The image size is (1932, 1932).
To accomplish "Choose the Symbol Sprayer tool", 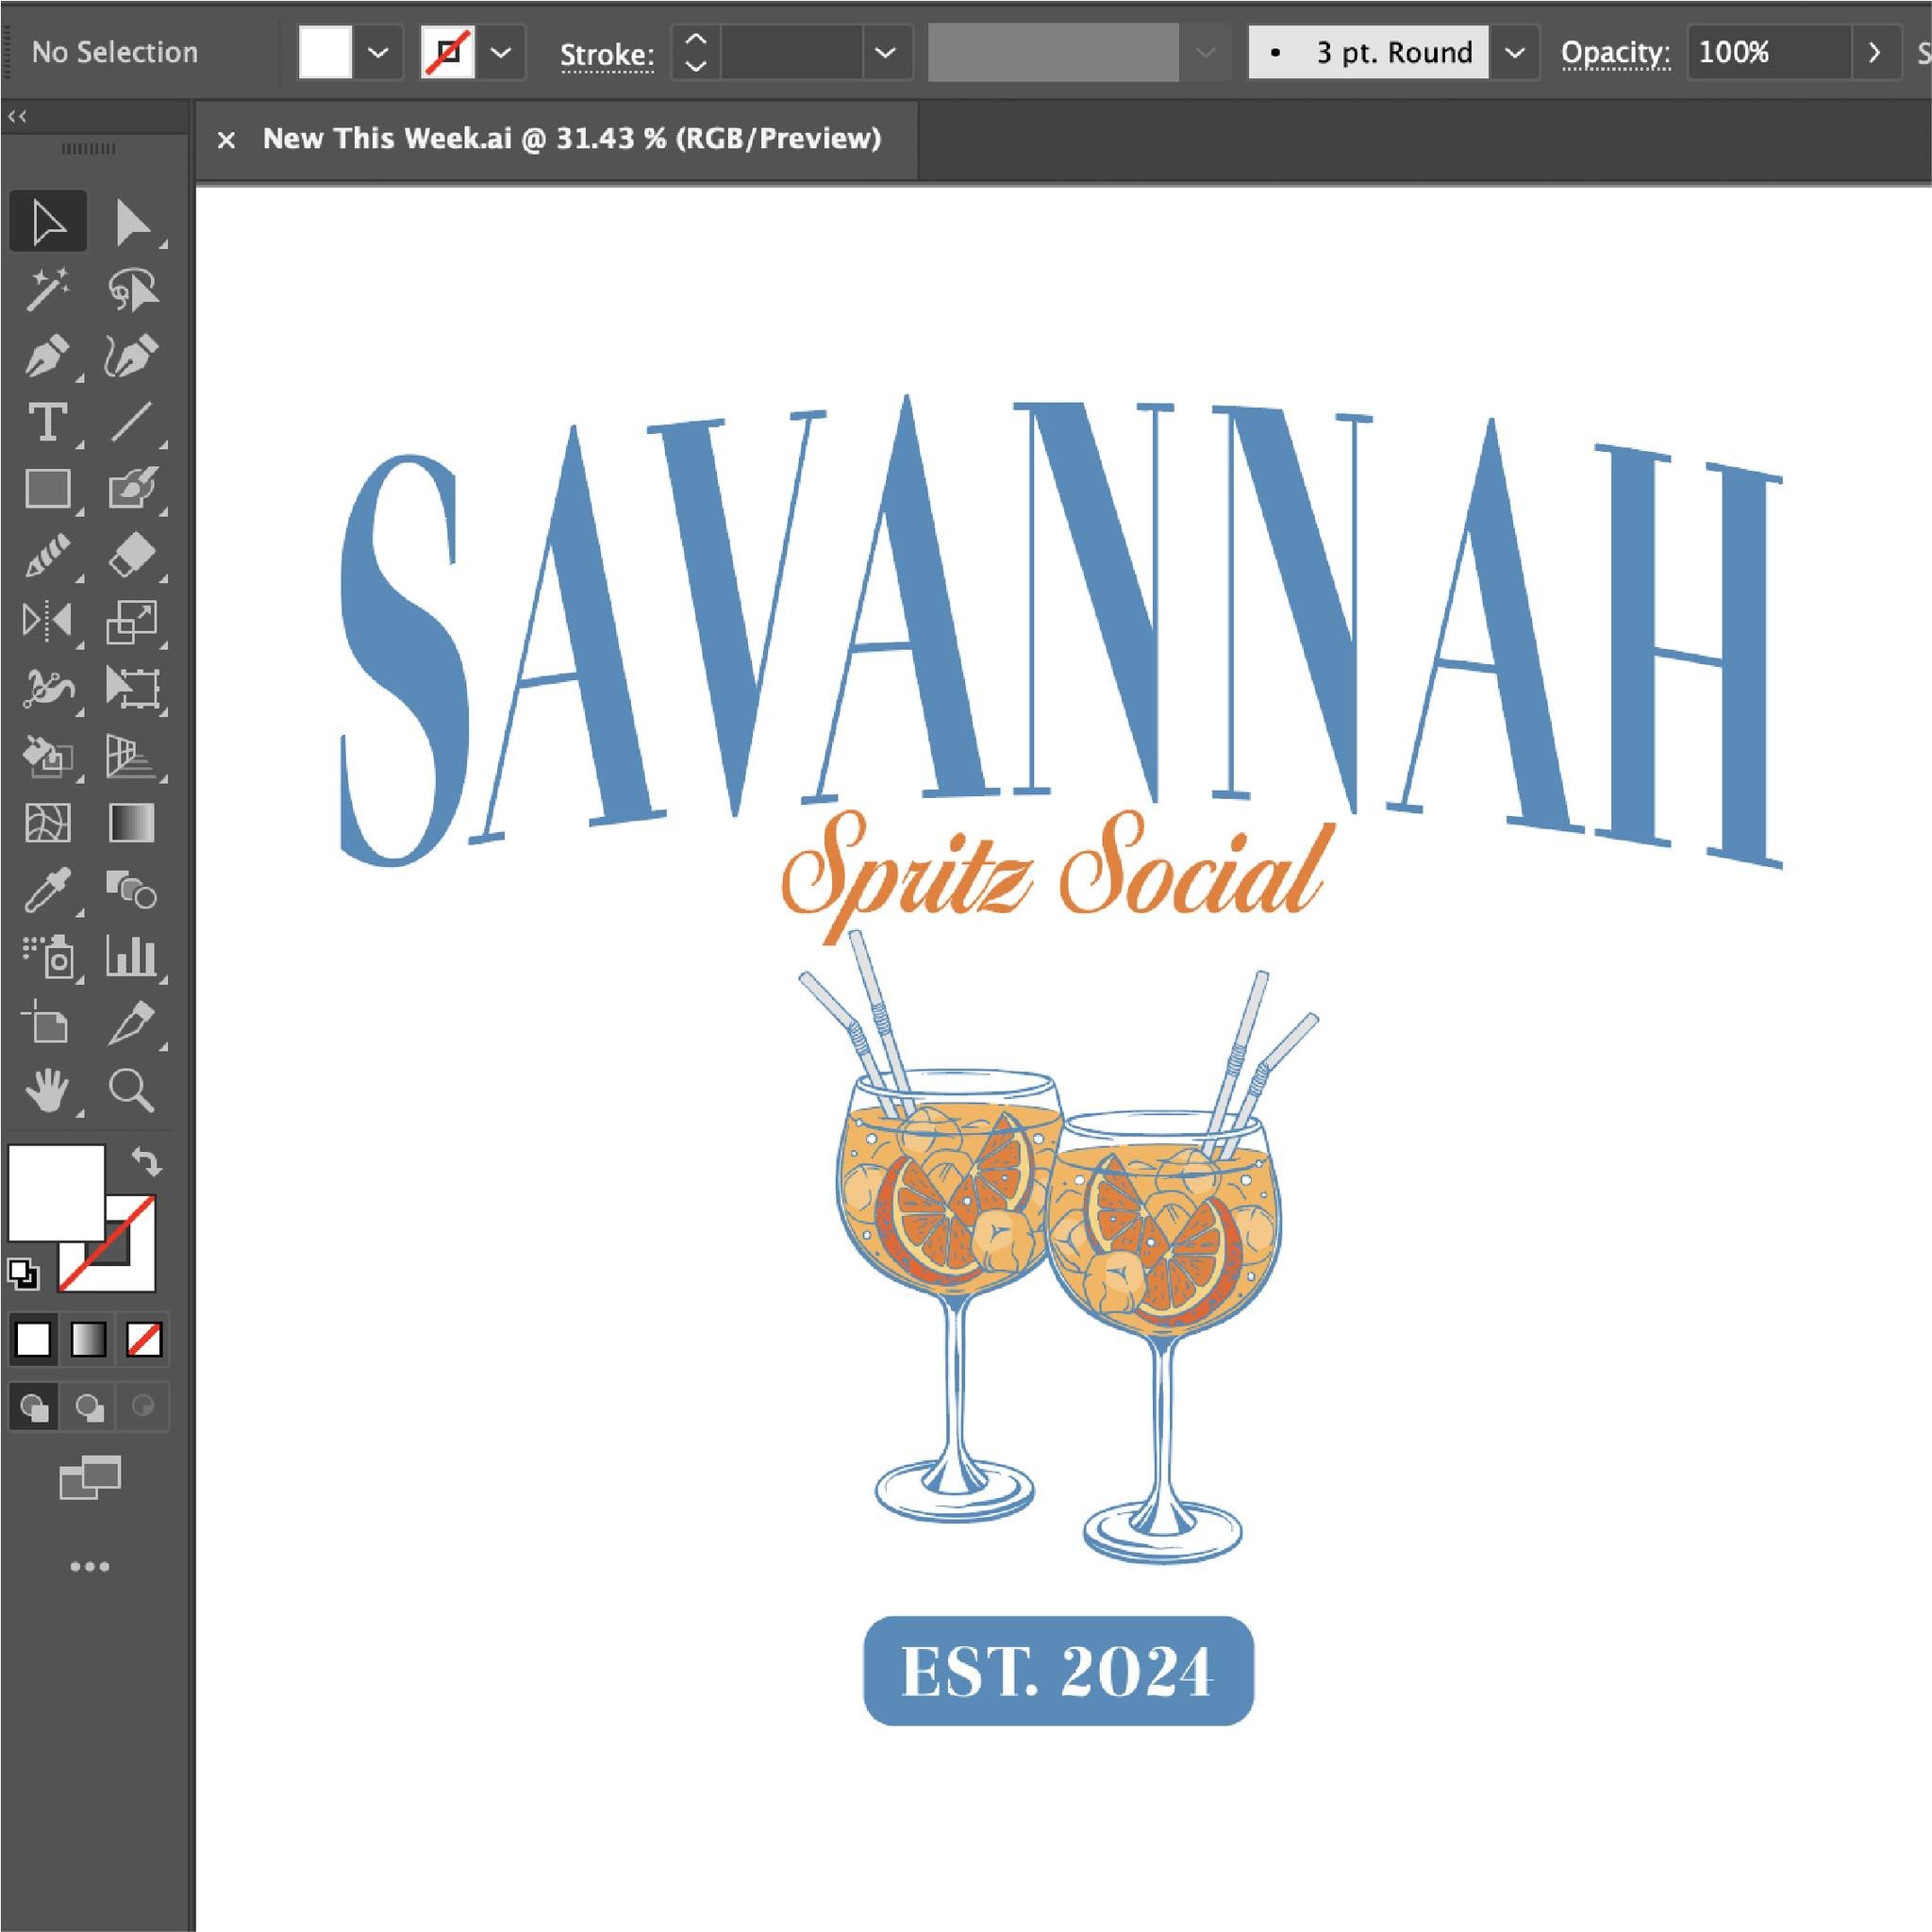I will 47,957.
